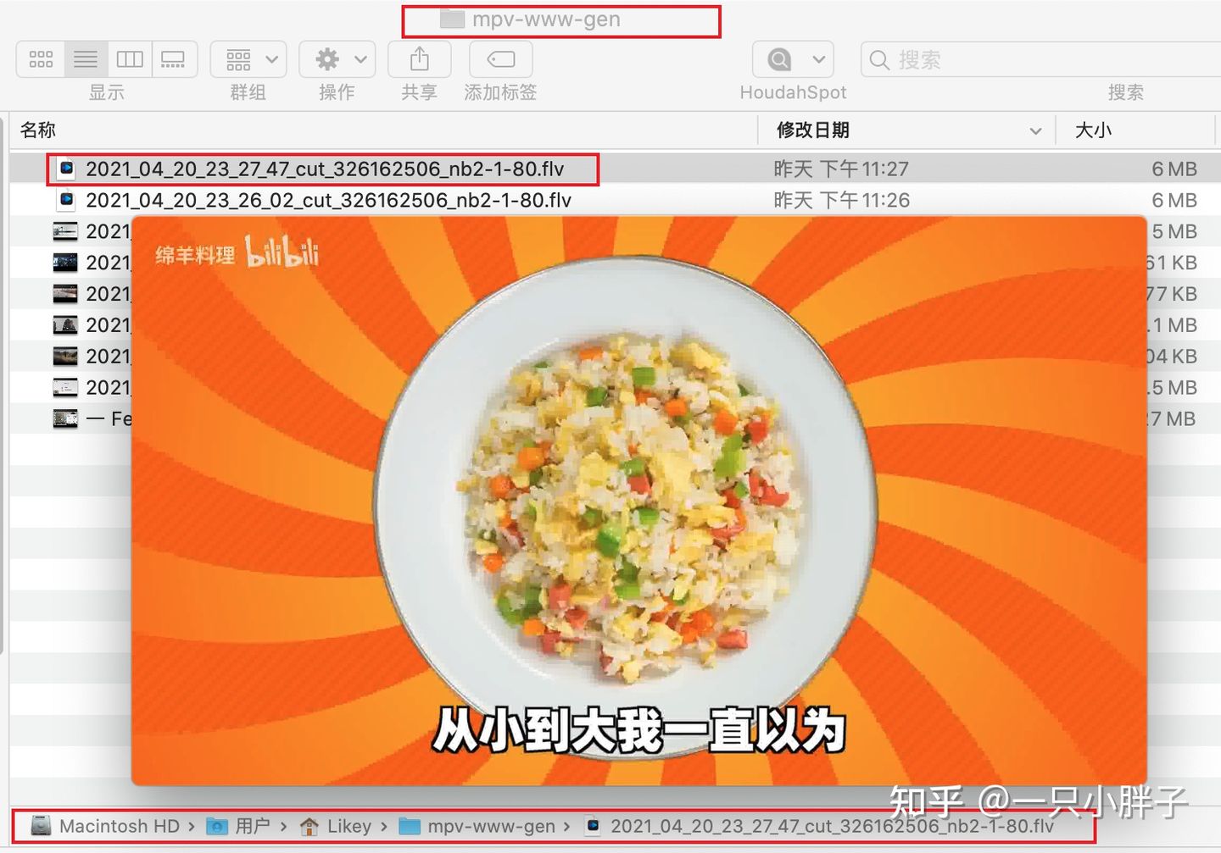Click the 添加标签 tag icon

click(499, 59)
